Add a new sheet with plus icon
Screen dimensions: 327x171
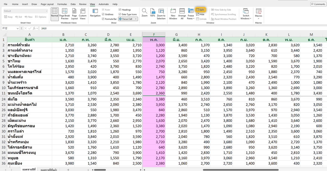(x=68, y=170)
